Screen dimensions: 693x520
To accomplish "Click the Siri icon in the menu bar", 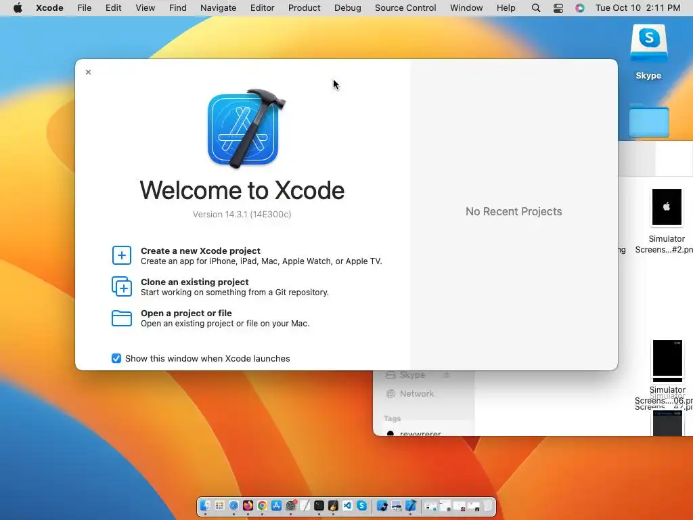I will 580,8.
